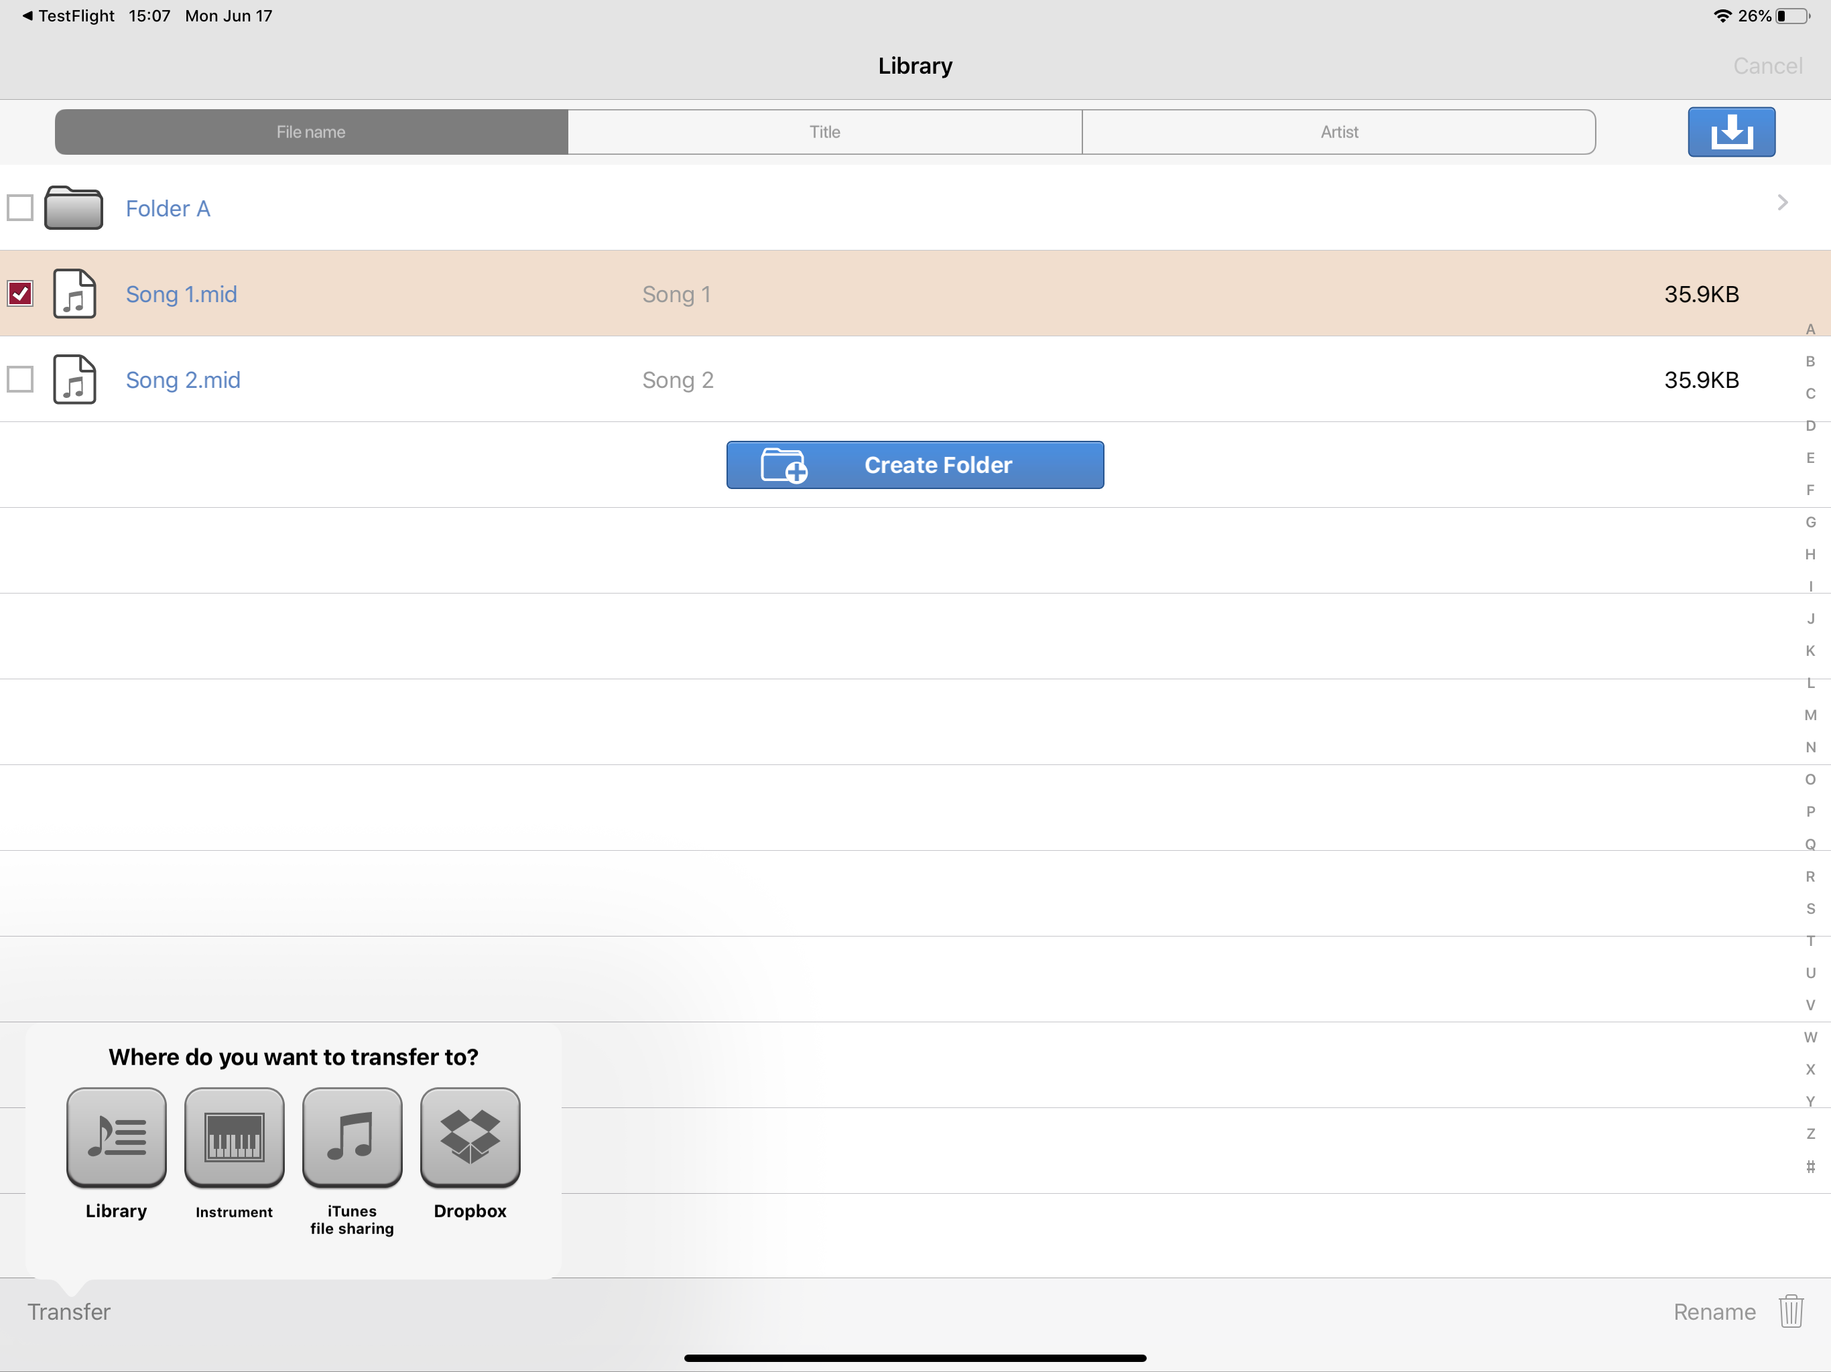Jump to index letter W
The height and width of the screenshot is (1372, 1831).
pos(1810,1037)
